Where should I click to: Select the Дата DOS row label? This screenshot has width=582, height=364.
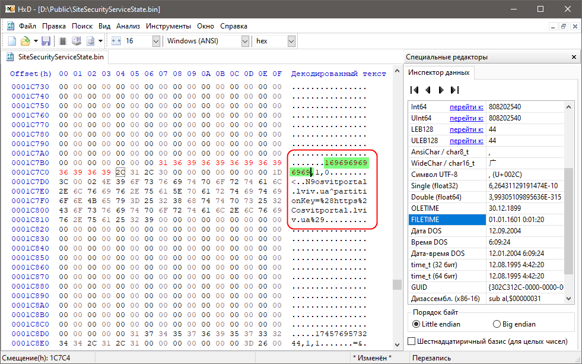(426, 231)
